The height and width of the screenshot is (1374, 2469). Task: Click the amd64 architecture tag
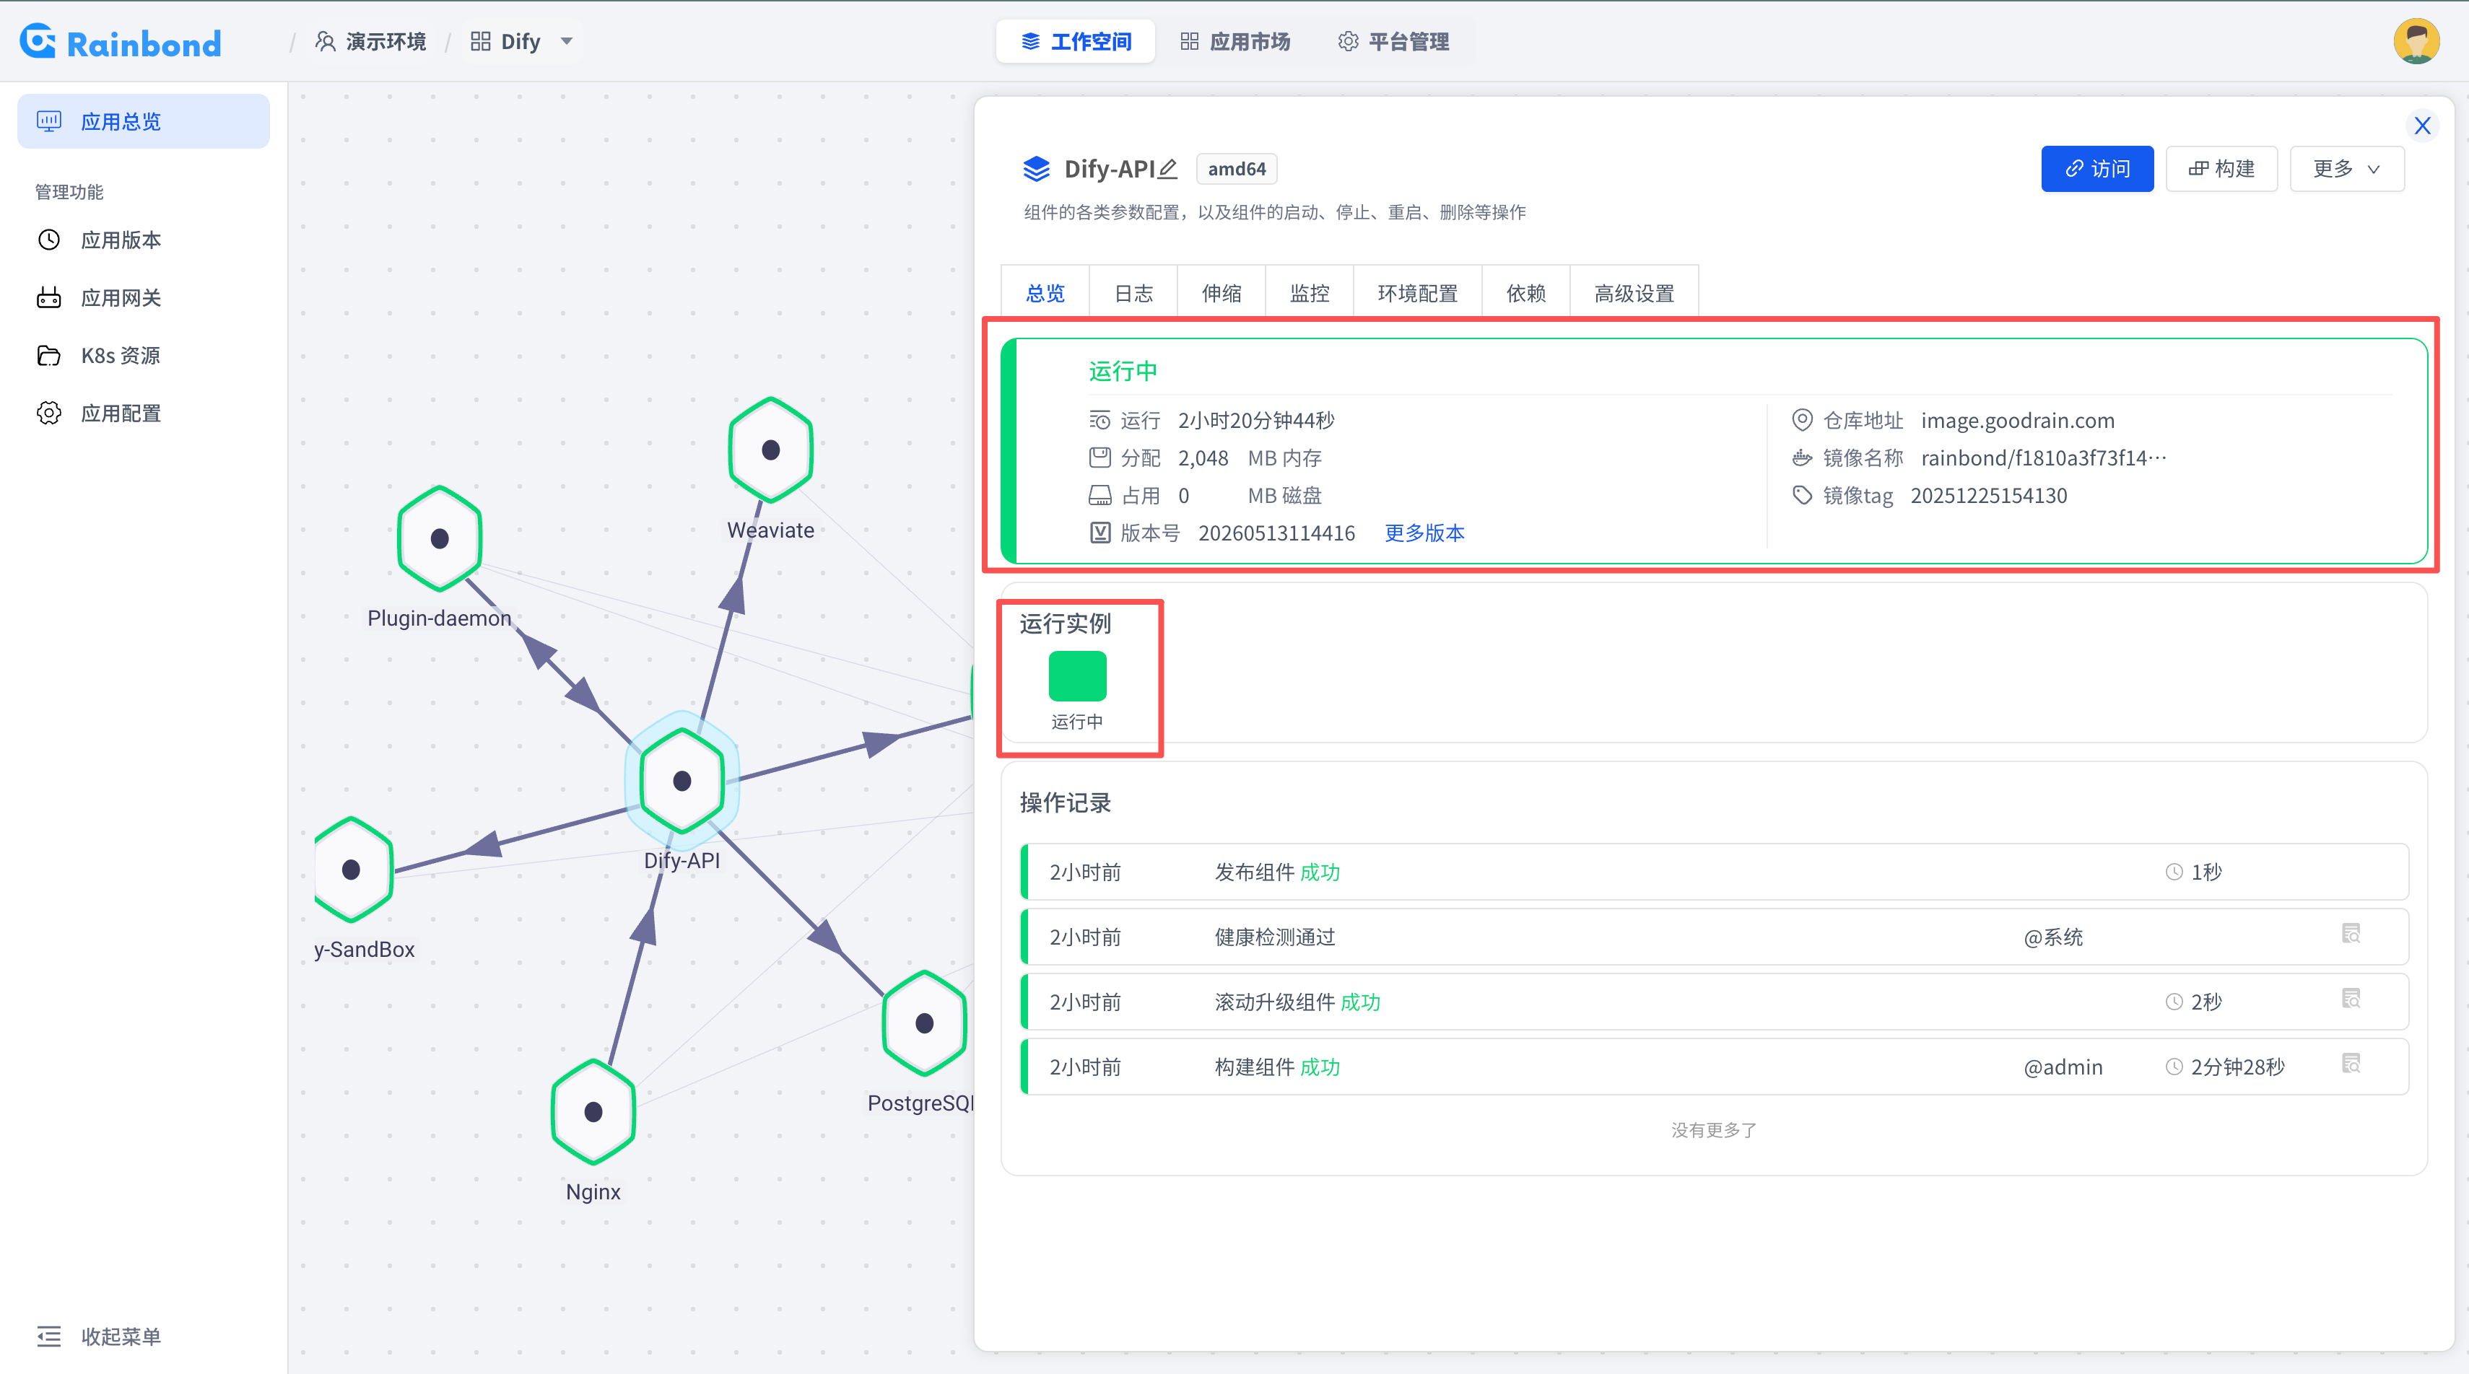[x=1237, y=169]
